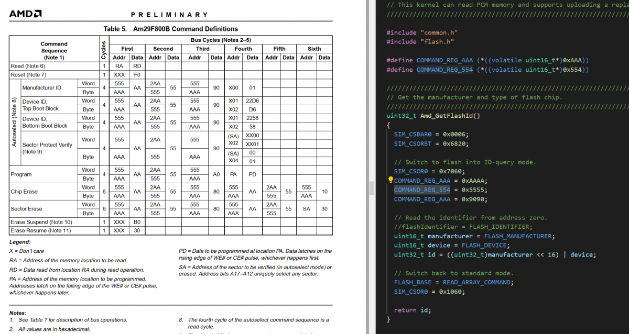This screenshot has width=629, height=334.
Task: Click the 'SIM_CSORBT = 0x6820;' line
Action: [x=431, y=143]
